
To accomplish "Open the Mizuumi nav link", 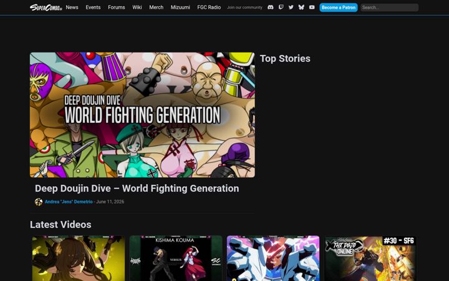I will [180, 7].
